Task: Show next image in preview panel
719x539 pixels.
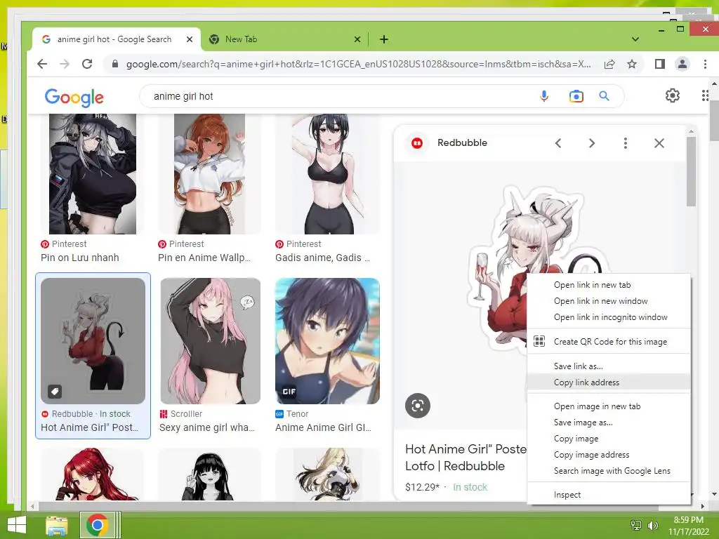Action: [x=591, y=143]
